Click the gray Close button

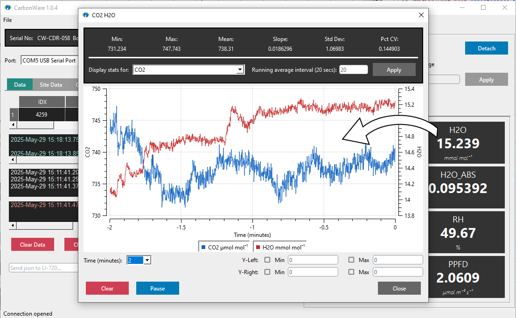pyautogui.click(x=399, y=289)
